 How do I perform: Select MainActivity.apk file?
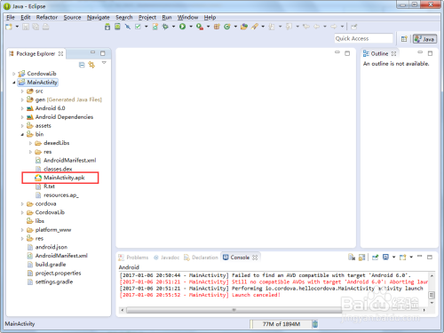(x=59, y=178)
